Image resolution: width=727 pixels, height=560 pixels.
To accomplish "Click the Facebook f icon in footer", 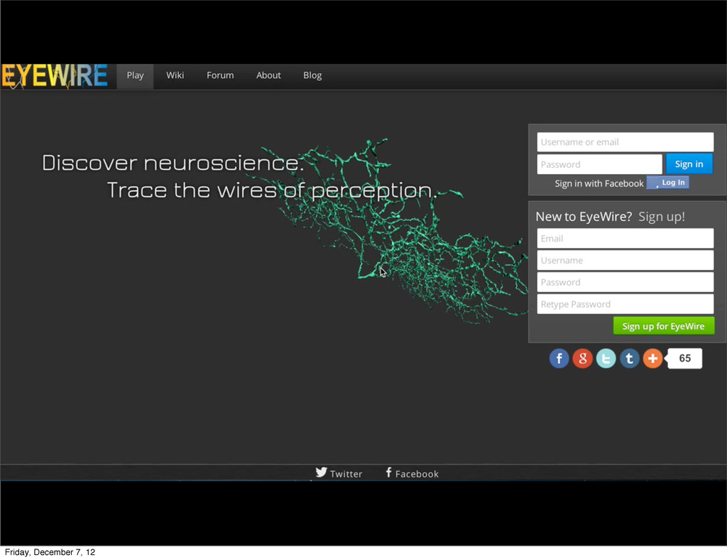I will pyautogui.click(x=388, y=473).
